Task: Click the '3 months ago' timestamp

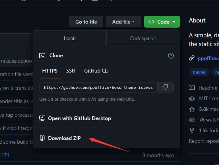Action: point(158,155)
